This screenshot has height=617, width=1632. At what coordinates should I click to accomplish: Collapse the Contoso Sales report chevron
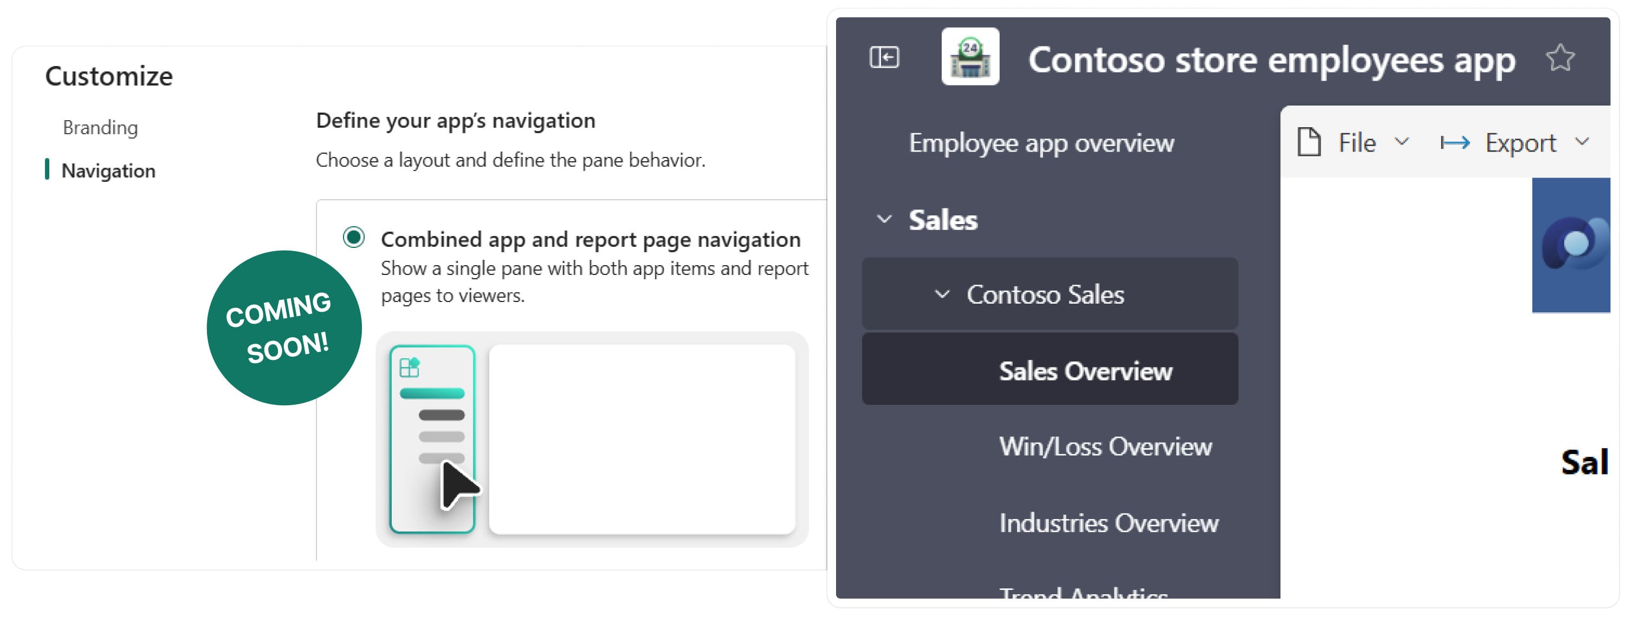coord(942,294)
